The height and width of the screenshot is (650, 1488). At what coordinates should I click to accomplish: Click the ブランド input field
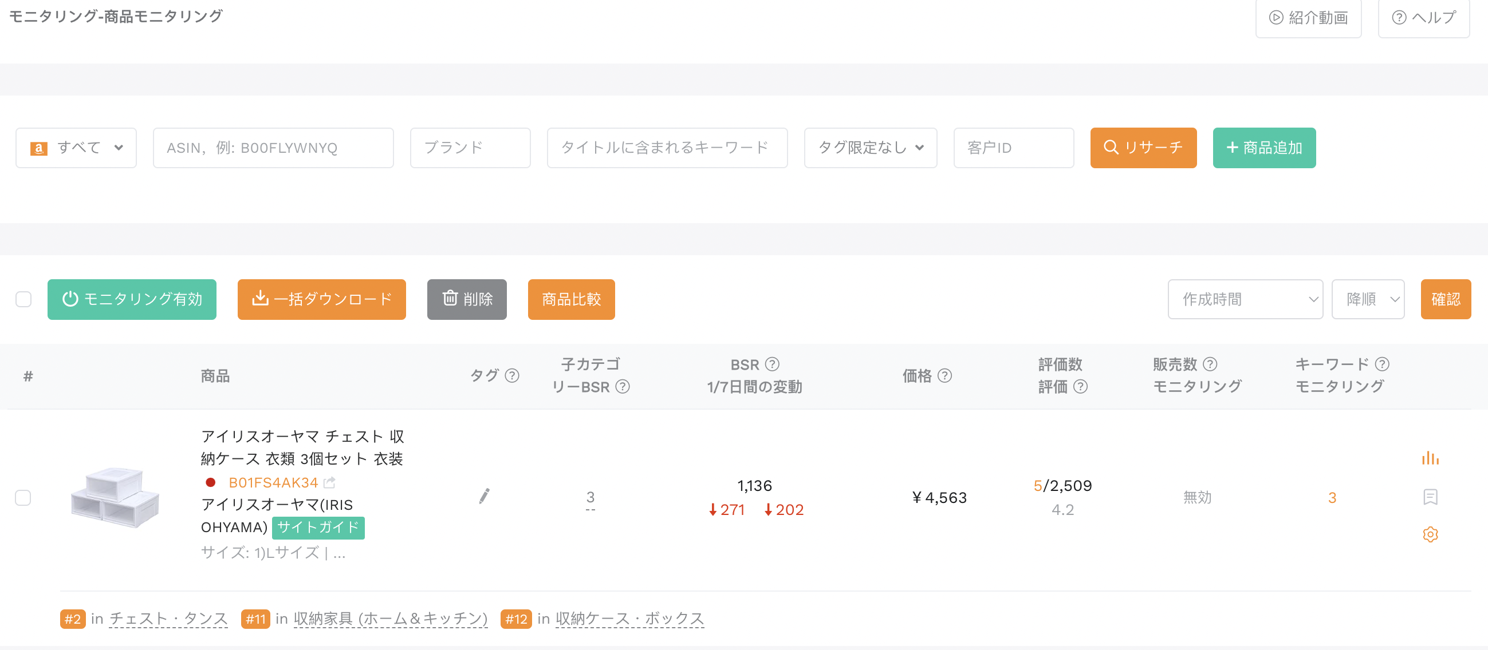click(470, 148)
